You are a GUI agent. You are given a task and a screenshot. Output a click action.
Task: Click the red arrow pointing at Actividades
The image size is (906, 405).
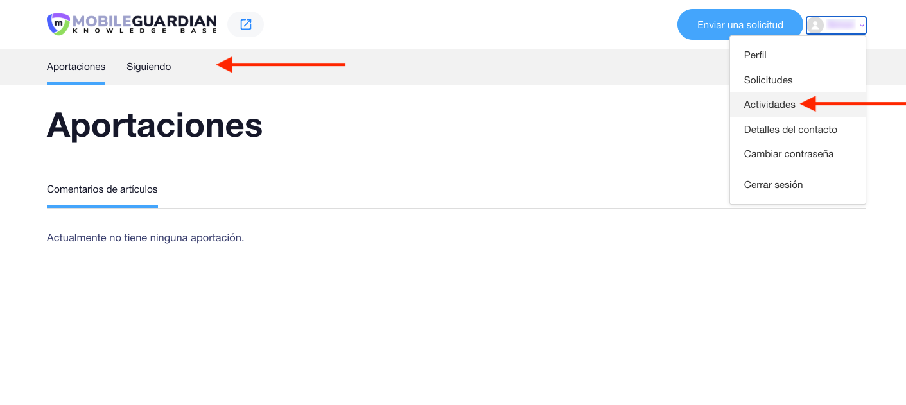click(853, 104)
